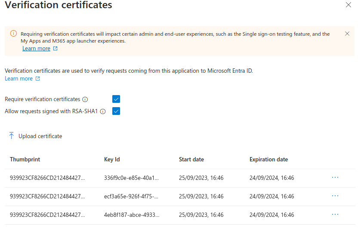
Task: Select thumbprint in the ecf3a65e row
Action: pos(47,196)
